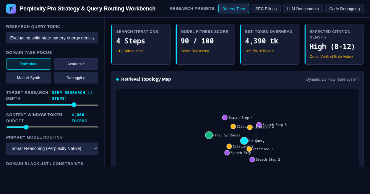Switch domain focus to Market Synth
Screen dimensions: 370x194
pyautogui.click(x=29, y=78)
